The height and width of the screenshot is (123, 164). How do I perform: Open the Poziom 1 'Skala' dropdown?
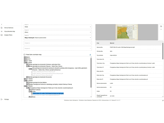click(58, 27)
